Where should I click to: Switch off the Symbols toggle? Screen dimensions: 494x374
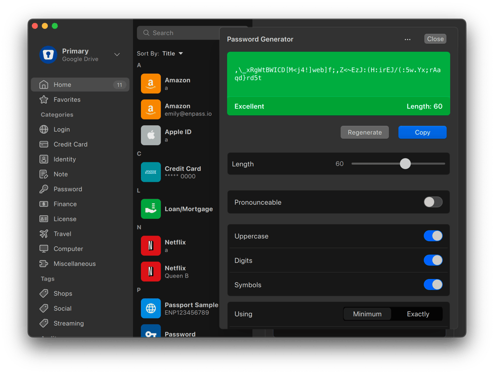433,284
